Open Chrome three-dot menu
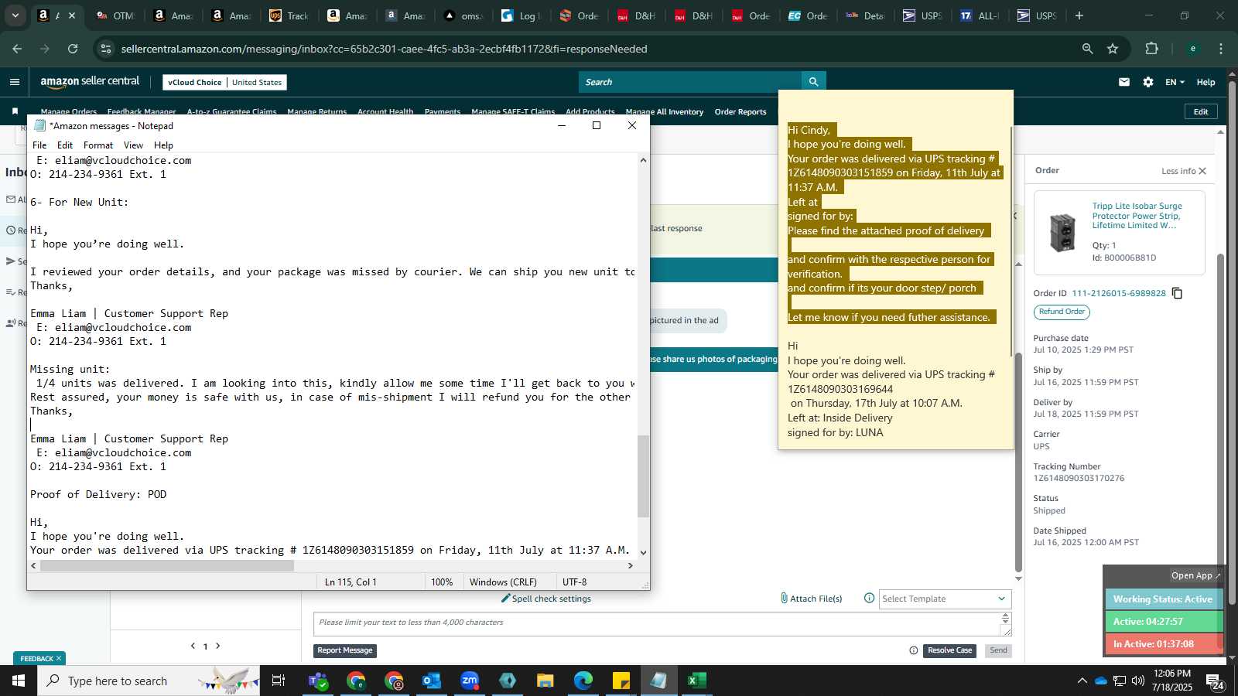The width and height of the screenshot is (1238, 696). coord(1221,49)
